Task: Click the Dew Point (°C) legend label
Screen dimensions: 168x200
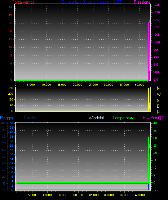Action: pos(154,118)
